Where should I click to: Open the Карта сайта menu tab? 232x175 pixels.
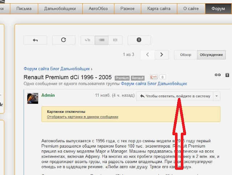[159, 9]
